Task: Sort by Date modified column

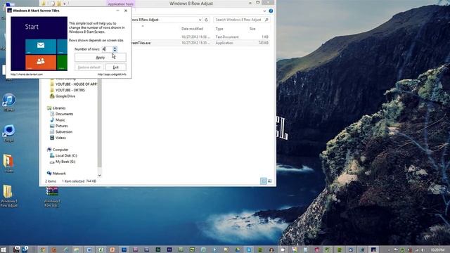Action: [x=192, y=29]
